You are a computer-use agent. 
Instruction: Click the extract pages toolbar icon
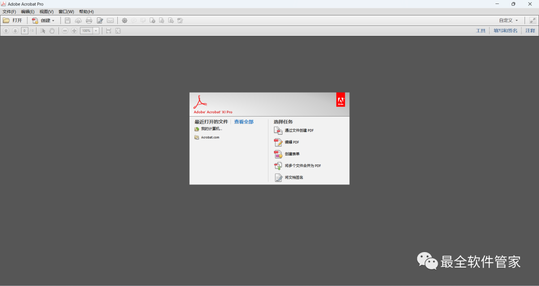tap(171, 20)
